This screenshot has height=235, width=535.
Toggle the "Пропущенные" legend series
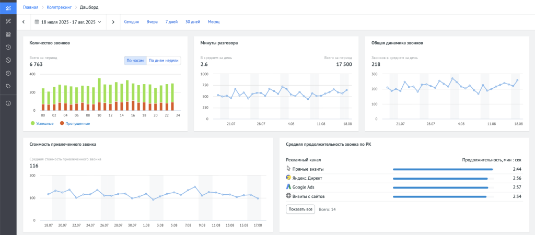click(x=75, y=123)
